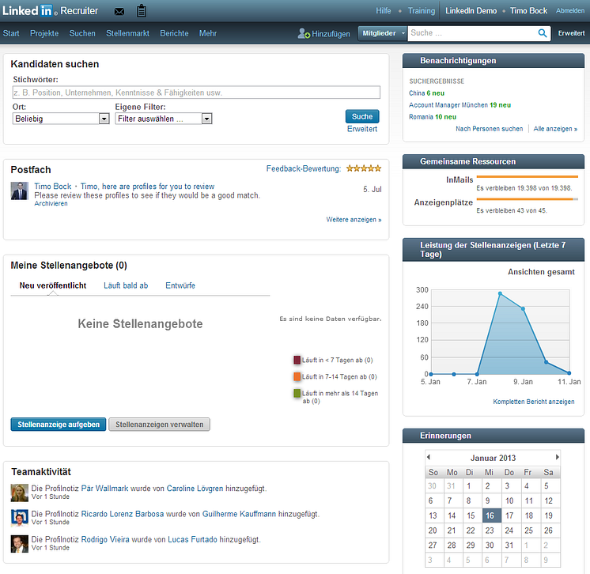Click the Stichwörter keyword input field

click(x=196, y=93)
